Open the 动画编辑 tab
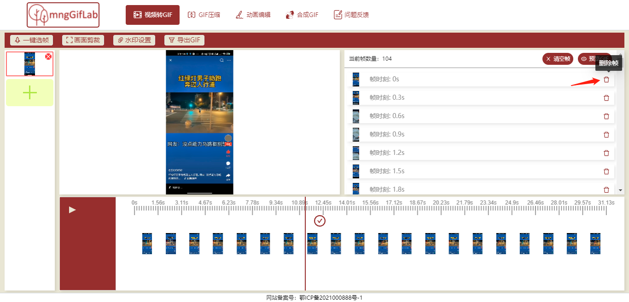Screen dimensions: 629x302 coord(253,15)
